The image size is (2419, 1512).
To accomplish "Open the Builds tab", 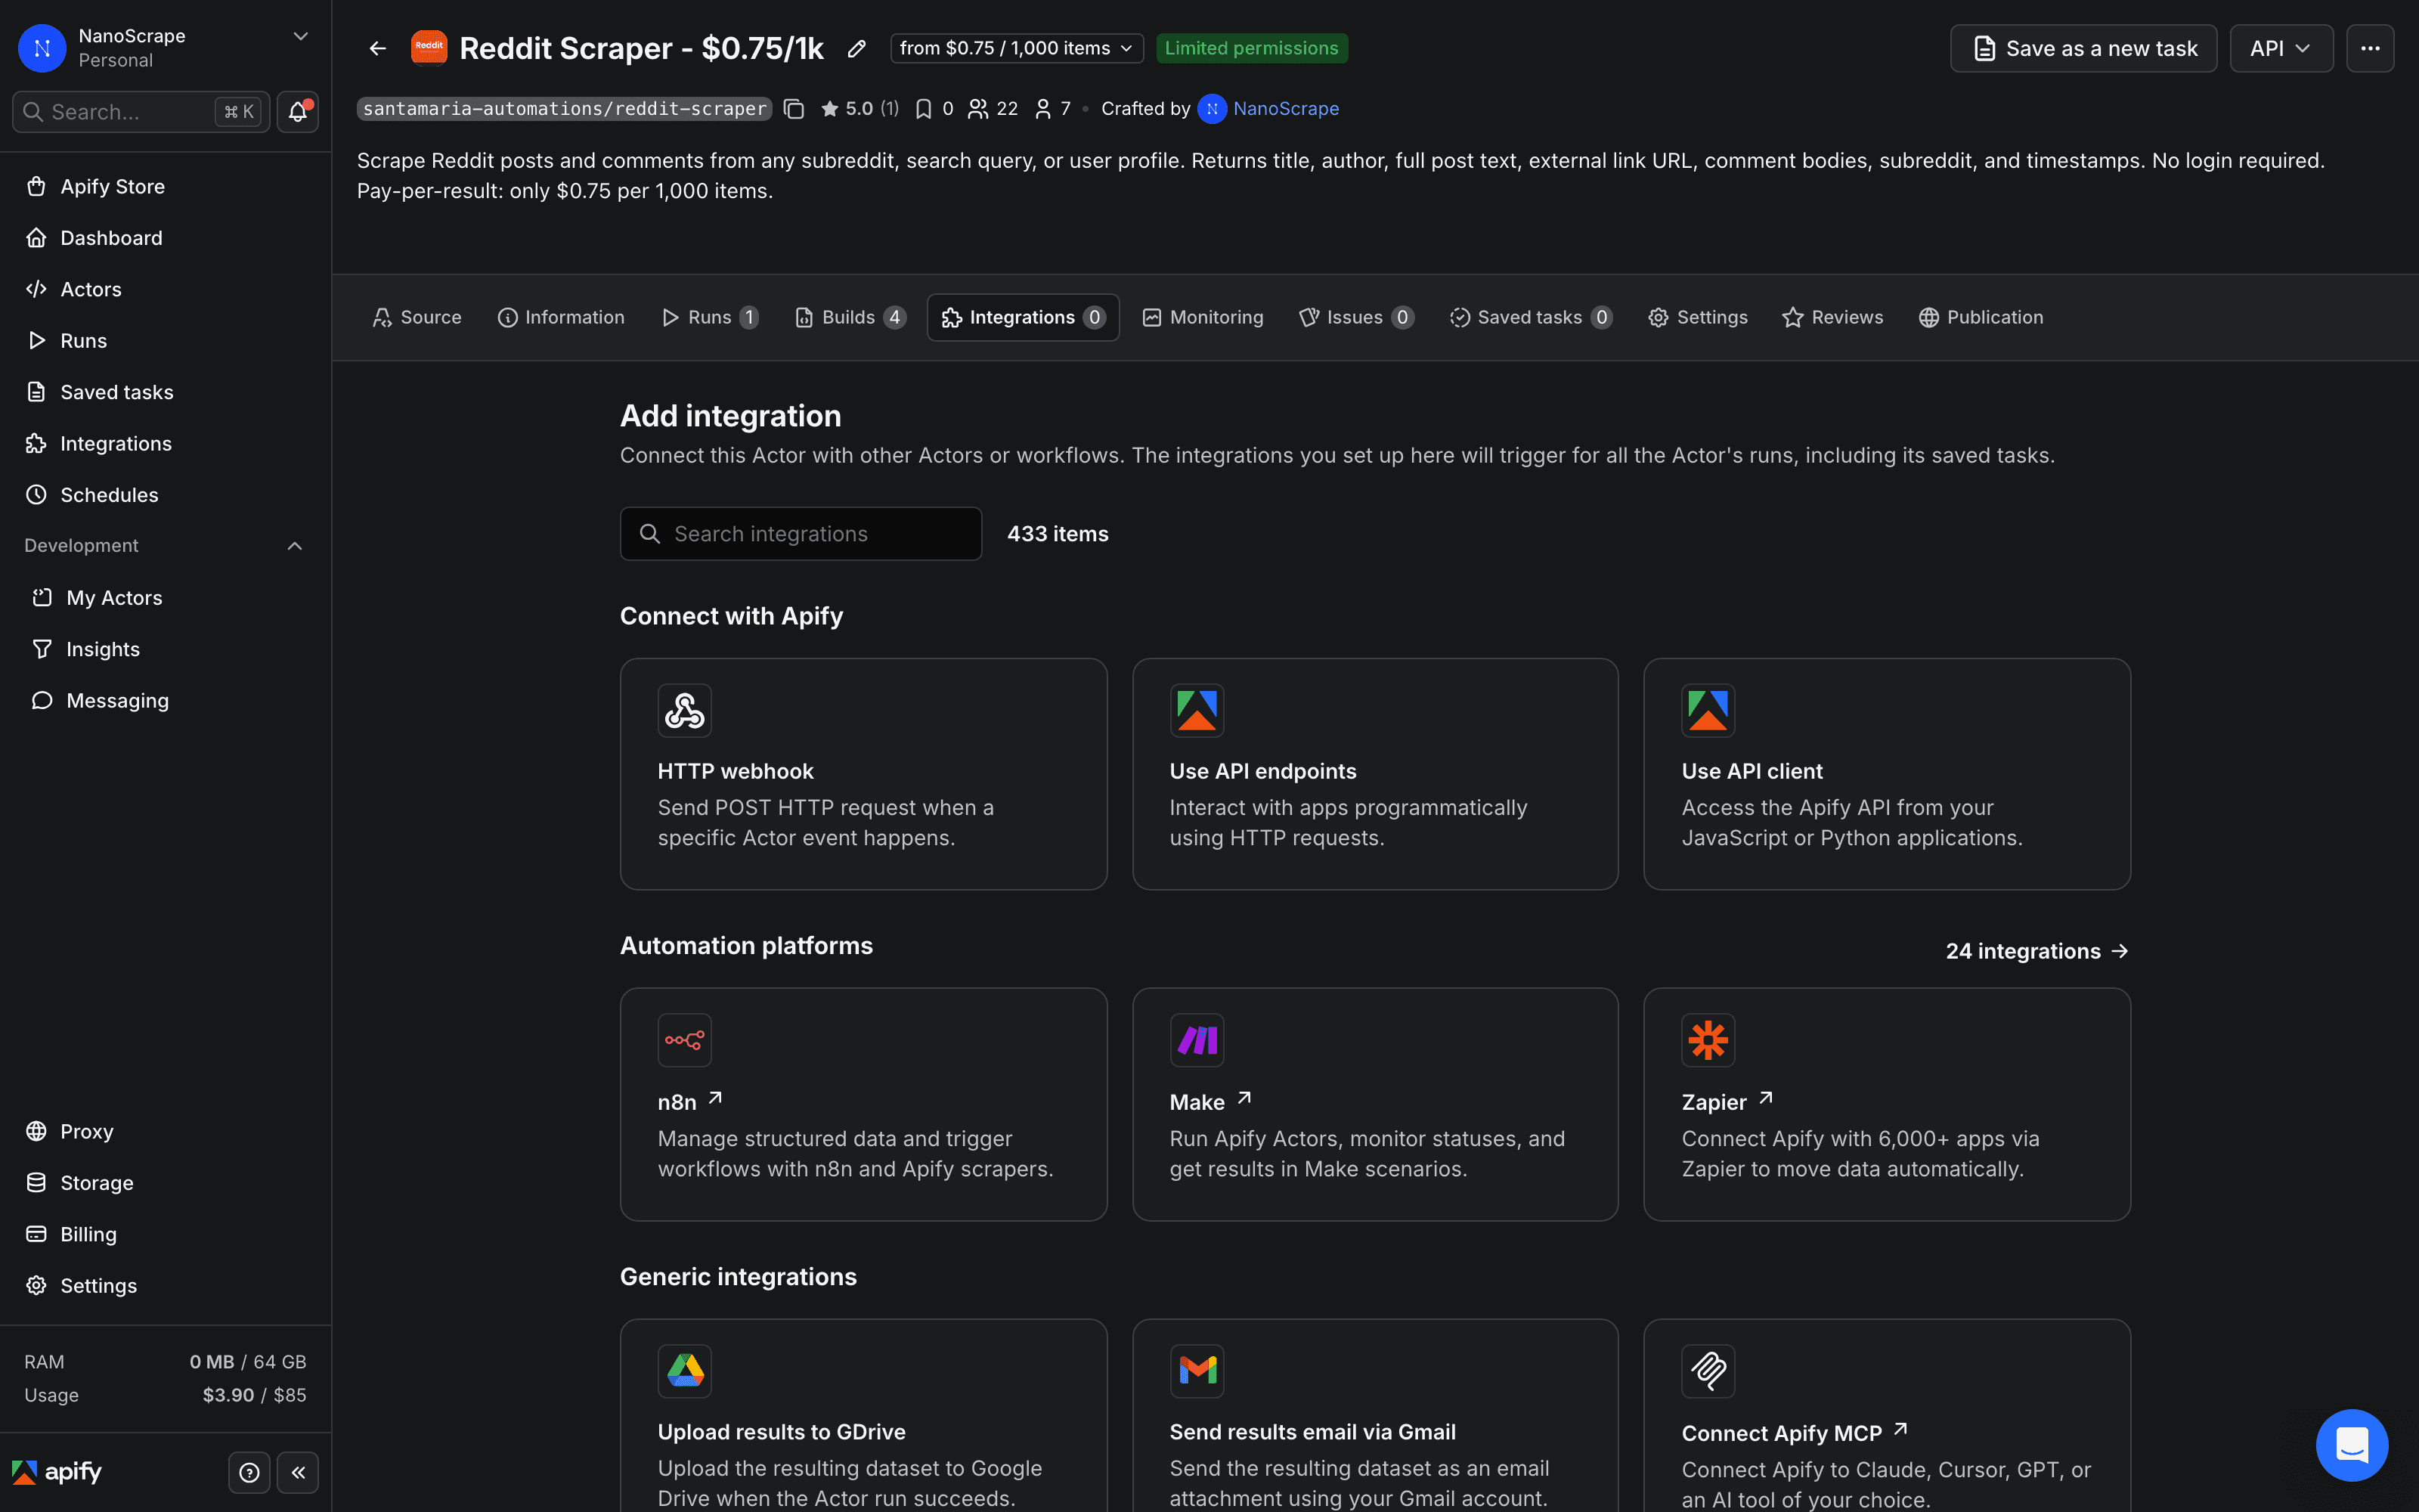I will pos(850,317).
